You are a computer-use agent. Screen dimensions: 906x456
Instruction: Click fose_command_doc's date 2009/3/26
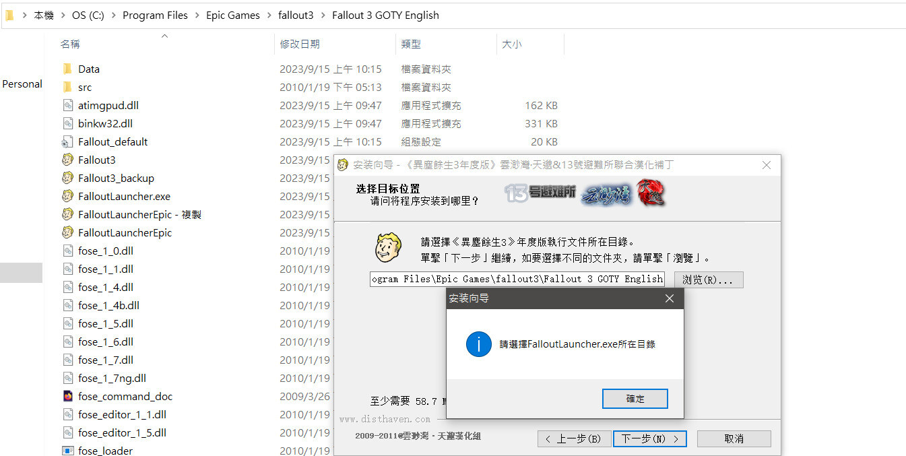[x=305, y=396]
